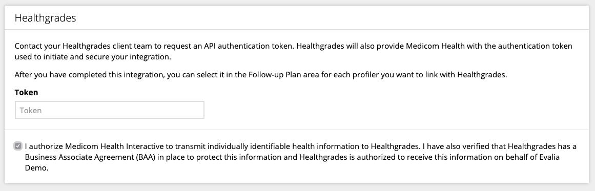Click the gray Token placeholder text

pyautogui.click(x=30, y=110)
